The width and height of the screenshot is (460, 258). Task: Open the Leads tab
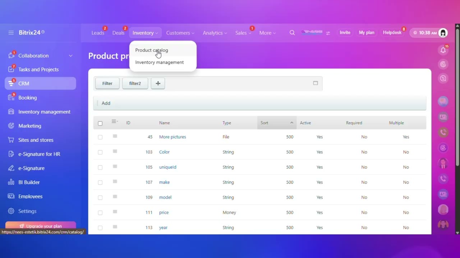98,33
